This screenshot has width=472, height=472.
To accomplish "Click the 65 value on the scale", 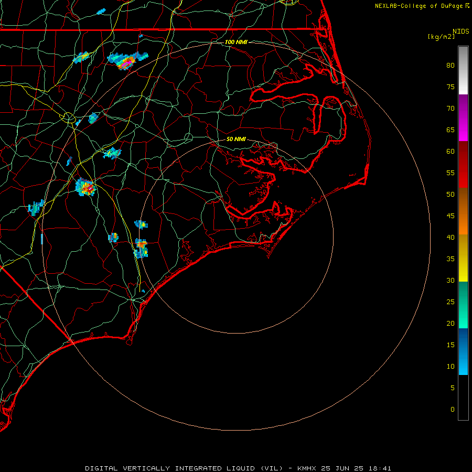I will click(x=450, y=130).
